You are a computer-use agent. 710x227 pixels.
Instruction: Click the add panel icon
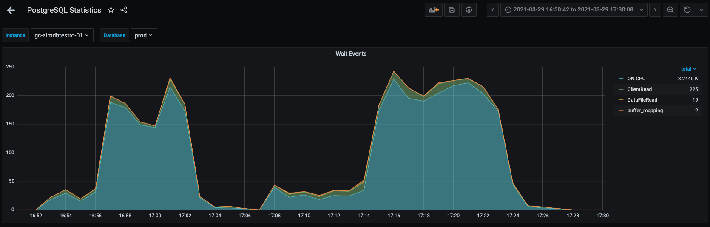point(433,10)
